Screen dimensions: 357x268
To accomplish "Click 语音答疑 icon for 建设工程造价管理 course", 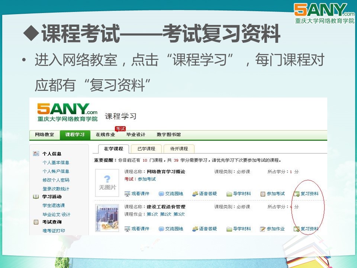I will click(x=195, y=229).
